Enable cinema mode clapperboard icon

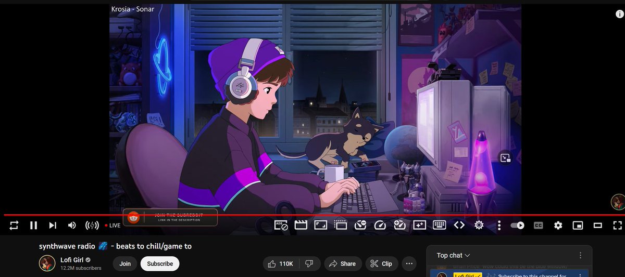pos(301,225)
